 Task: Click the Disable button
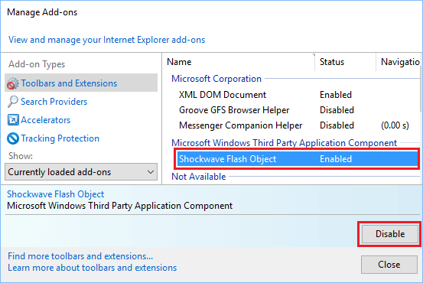coord(390,234)
